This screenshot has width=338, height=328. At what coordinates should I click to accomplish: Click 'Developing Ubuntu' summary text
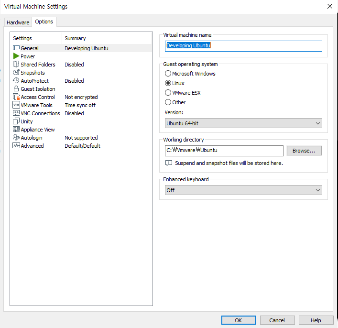click(x=87, y=48)
